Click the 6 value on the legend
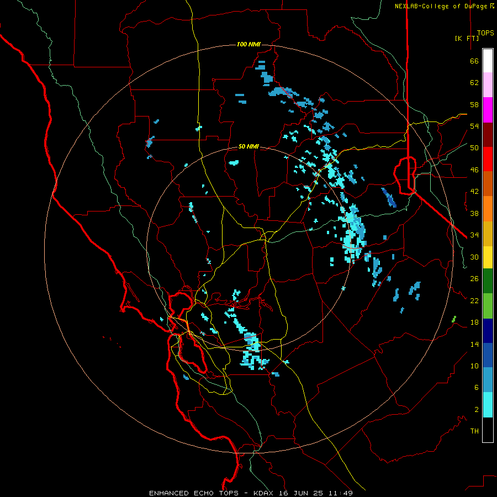 477,387
